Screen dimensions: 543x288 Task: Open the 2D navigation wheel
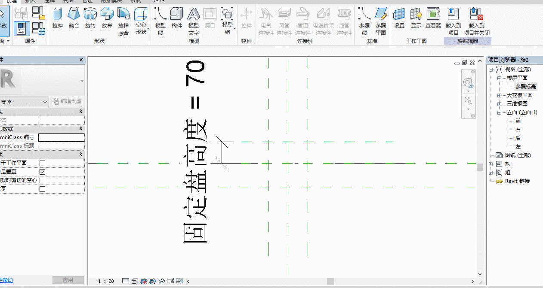pyautogui.click(x=468, y=83)
